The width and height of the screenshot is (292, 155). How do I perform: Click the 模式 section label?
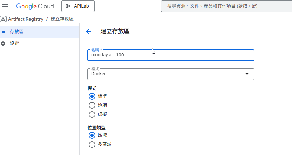(x=92, y=88)
